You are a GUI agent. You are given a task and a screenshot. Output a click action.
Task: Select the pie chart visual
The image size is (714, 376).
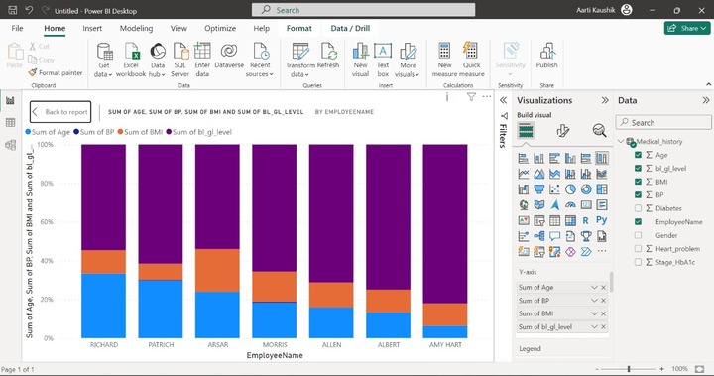coord(570,189)
